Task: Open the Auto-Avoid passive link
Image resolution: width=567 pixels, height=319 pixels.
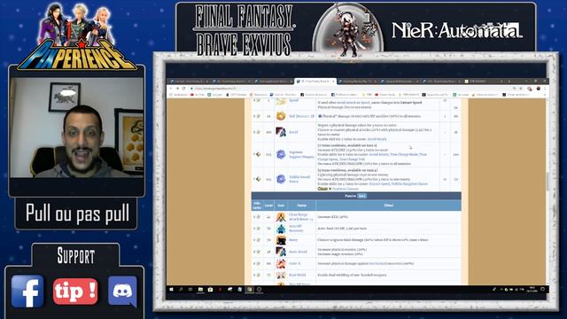Action: click(298, 252)
